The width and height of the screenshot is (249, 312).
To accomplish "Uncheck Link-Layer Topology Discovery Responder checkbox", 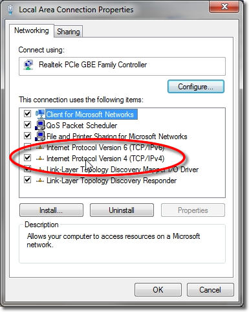I will [27, 179].
